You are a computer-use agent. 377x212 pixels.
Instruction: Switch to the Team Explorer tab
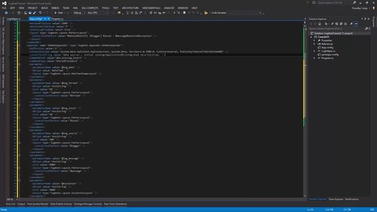(x=336, y=199)
